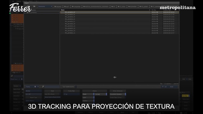Click the Ext: ABC field
The width and height of the screenshot is (203, 114).
click(34, 94)
